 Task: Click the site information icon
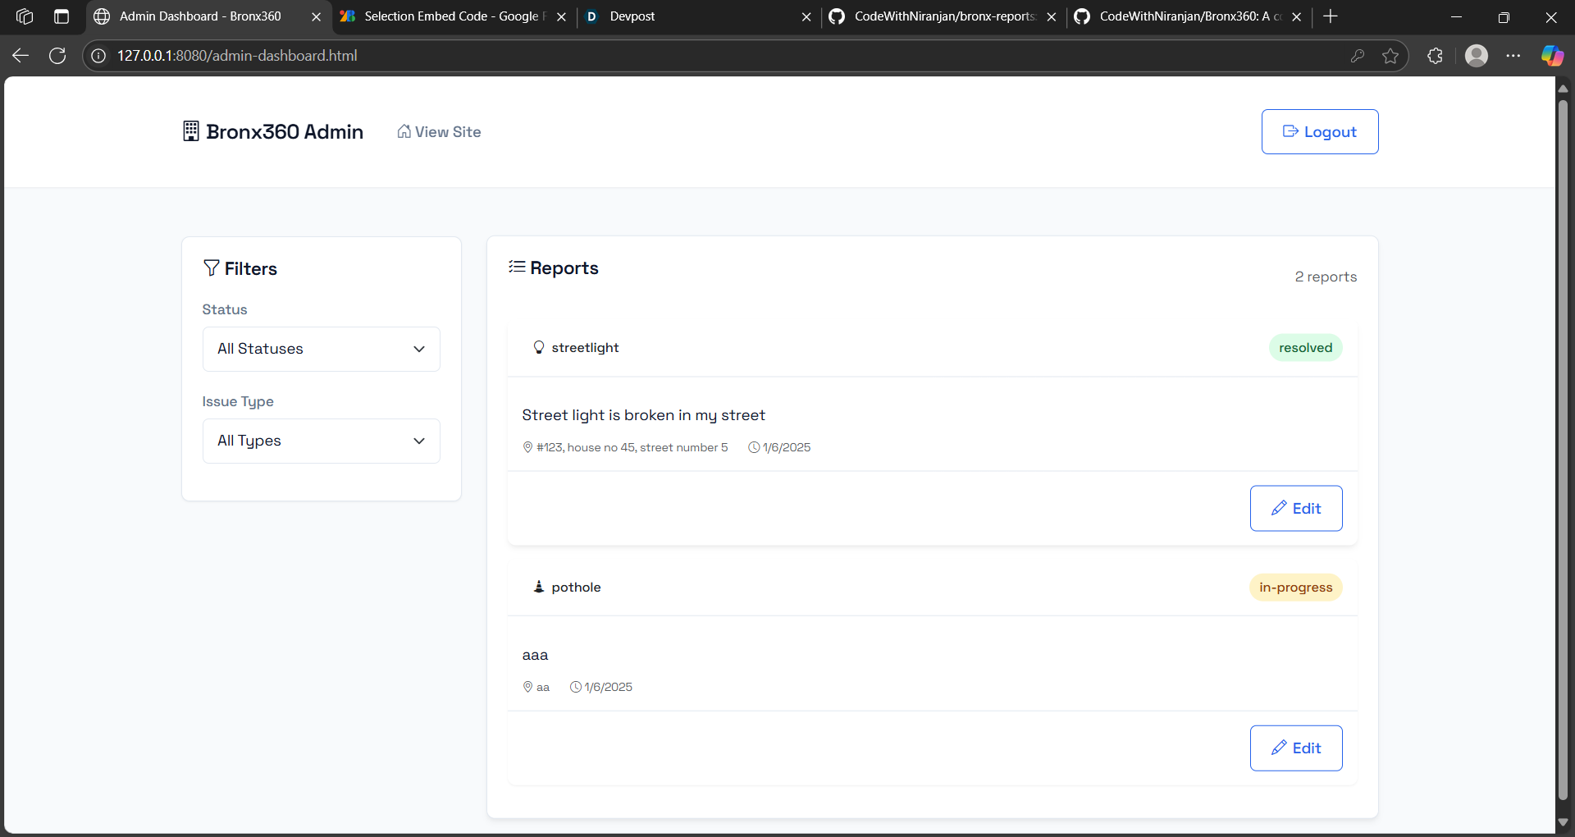point(98,56)
